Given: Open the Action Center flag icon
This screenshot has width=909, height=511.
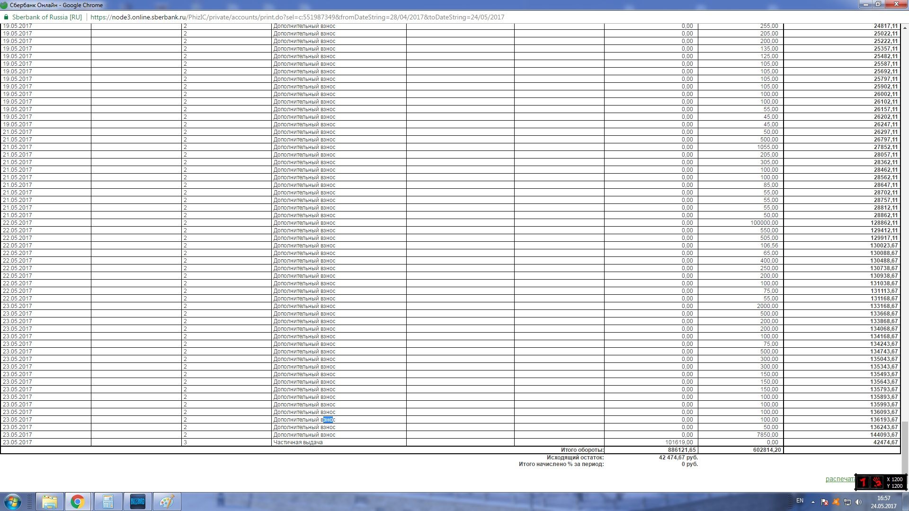Looking at the screenshot, I should point(824,502).
